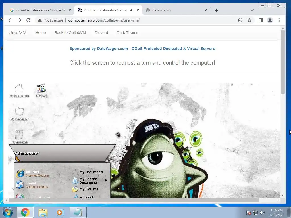Open the share page icon in address bar
The image size is (291, 218).
(x=240, y=20)
